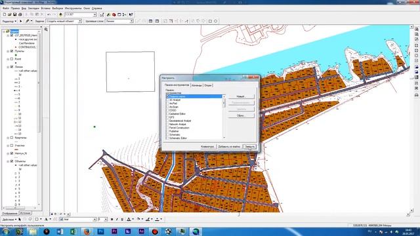Open Photoshop from the taskbar
Image resolution: width=420 pixels, height=236 pixels.
100,231
